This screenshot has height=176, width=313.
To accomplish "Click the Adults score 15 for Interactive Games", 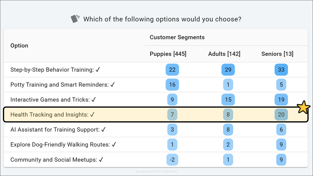I will (x=228, y=100).
